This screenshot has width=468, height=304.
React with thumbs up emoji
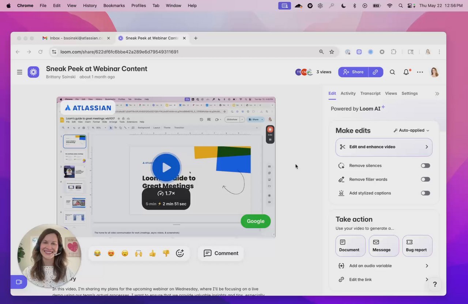[152, 253]
